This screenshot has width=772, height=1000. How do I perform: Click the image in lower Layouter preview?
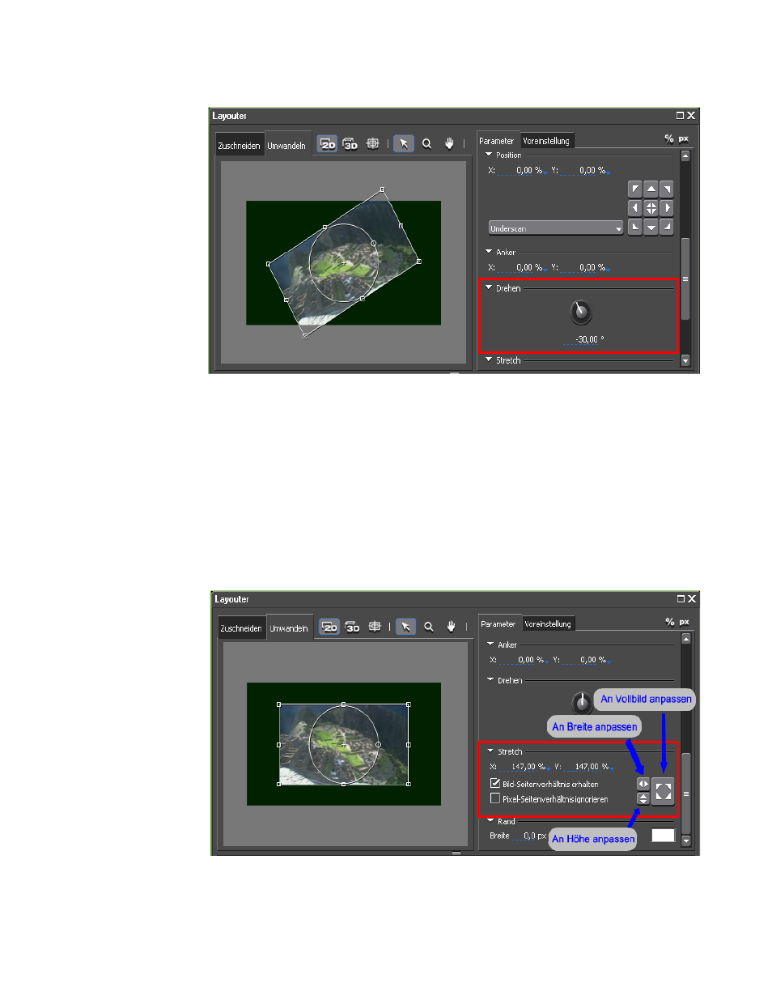coord(343,743)
